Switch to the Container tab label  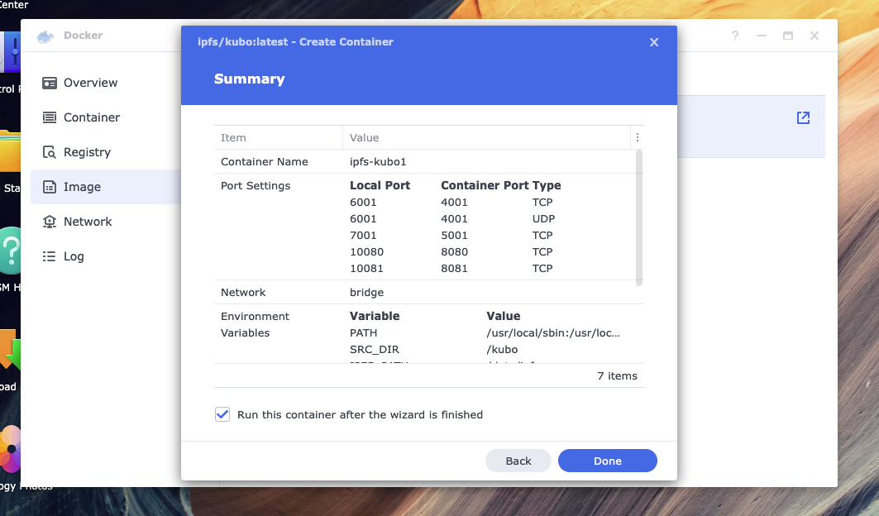[x=92, y=117]
